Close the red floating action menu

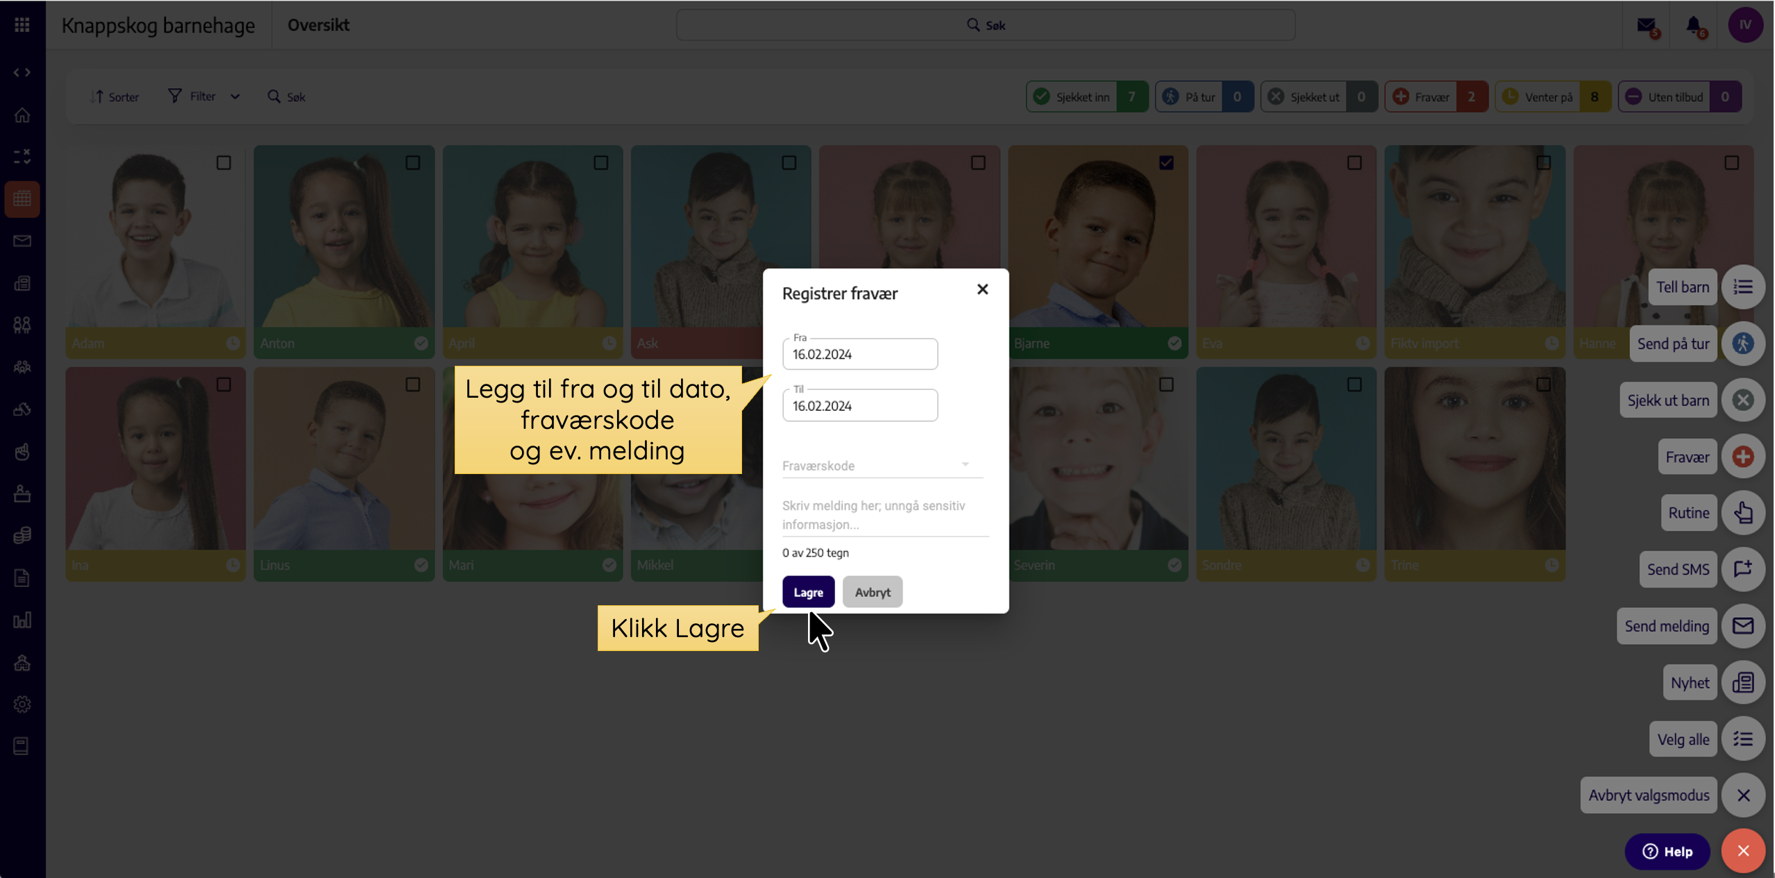pos(1743,851)
